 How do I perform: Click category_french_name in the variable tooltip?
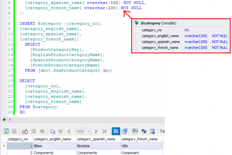tap(160, 48)
